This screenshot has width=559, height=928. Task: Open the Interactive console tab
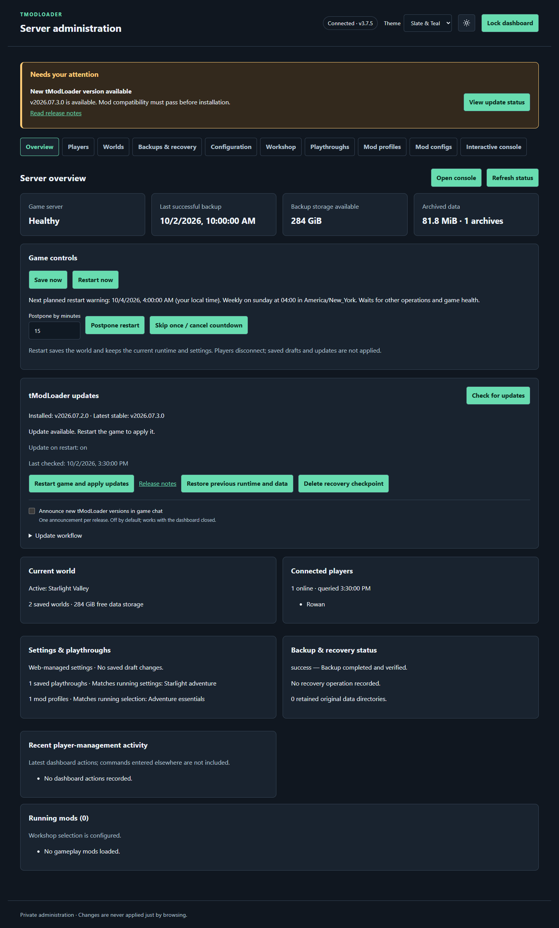point(493,147)
